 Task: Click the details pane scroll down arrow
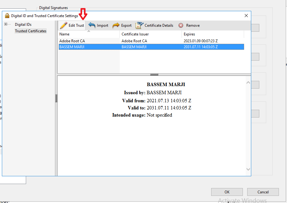click(x=248, y=169)
